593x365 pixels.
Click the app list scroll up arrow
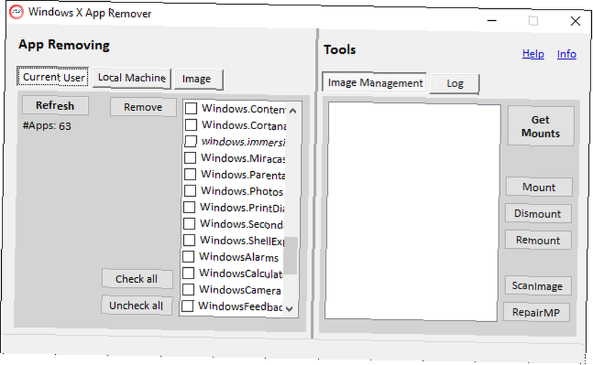(293, 111)
